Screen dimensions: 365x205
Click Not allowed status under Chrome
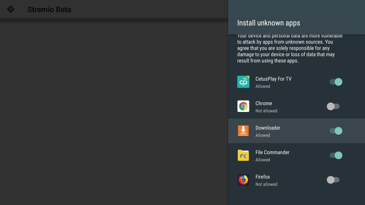266,111
